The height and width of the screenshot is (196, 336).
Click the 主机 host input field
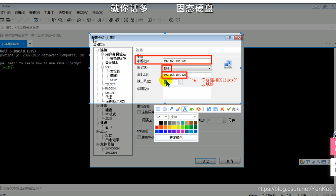[x=187, y=75]
